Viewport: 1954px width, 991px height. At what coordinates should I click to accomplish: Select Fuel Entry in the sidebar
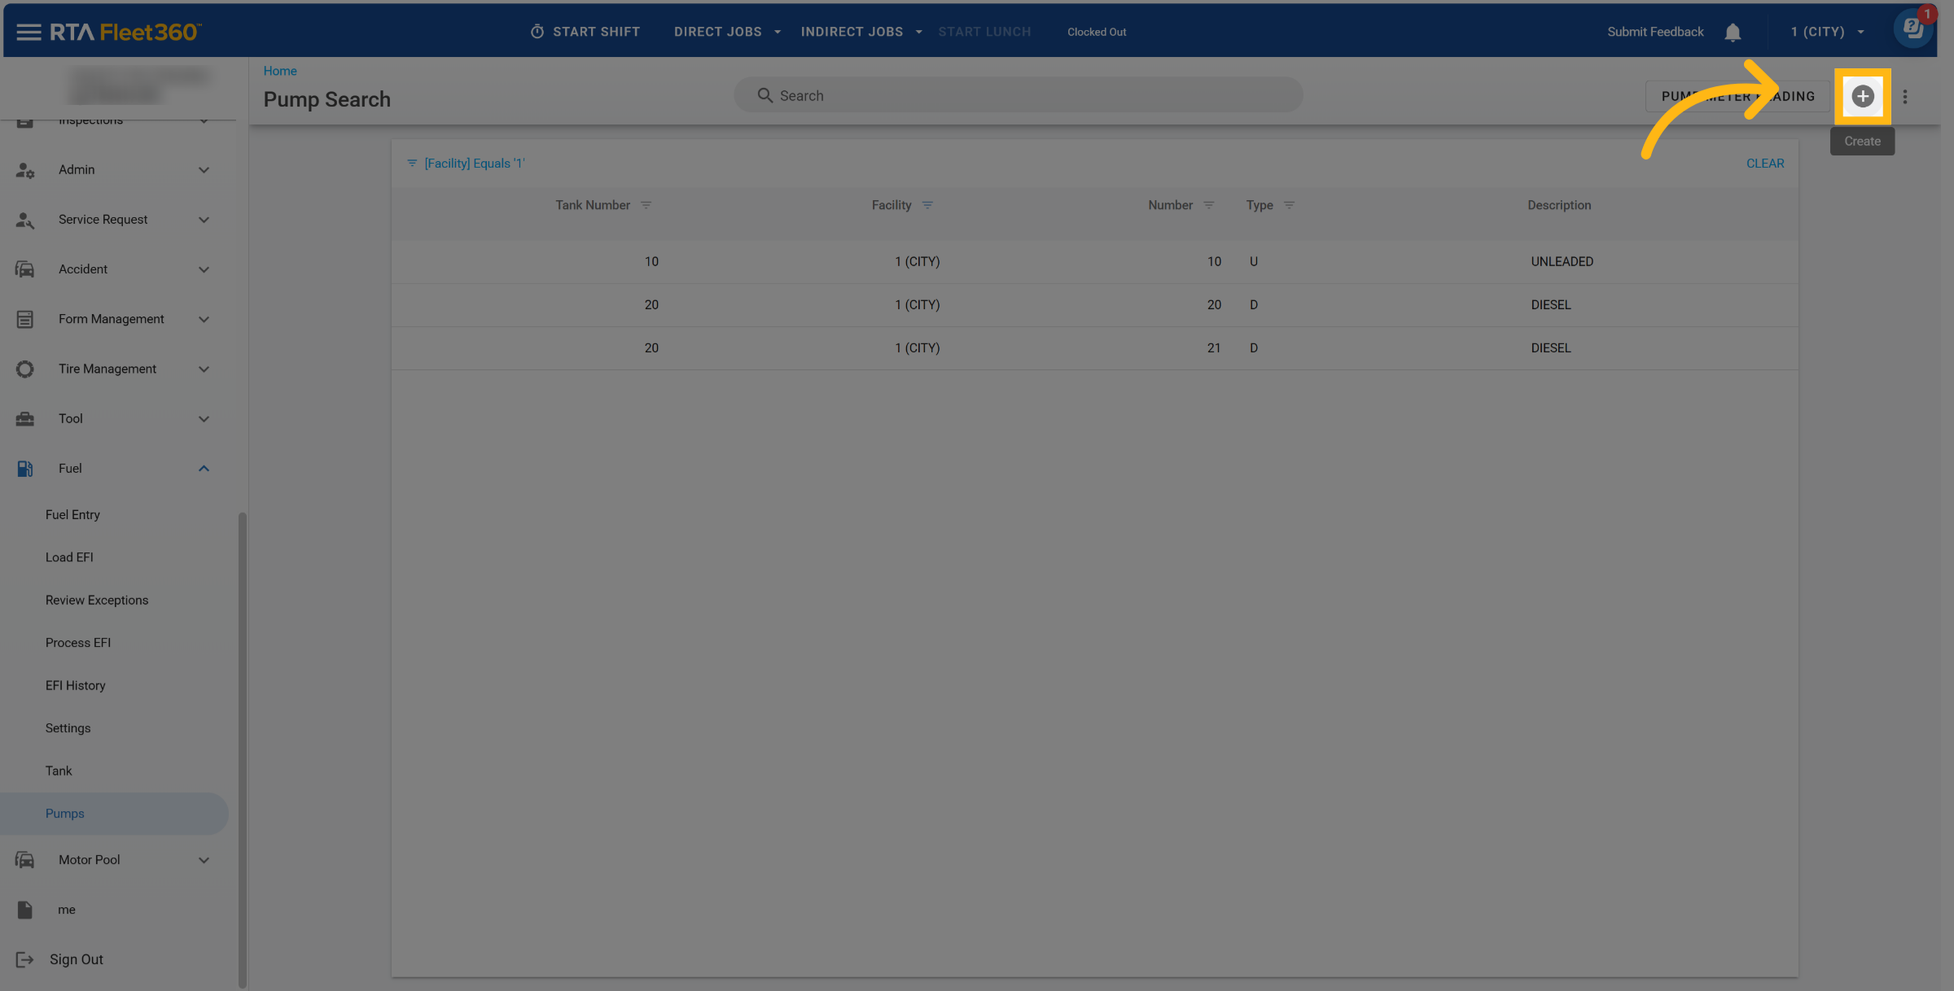tap(72, 515)
